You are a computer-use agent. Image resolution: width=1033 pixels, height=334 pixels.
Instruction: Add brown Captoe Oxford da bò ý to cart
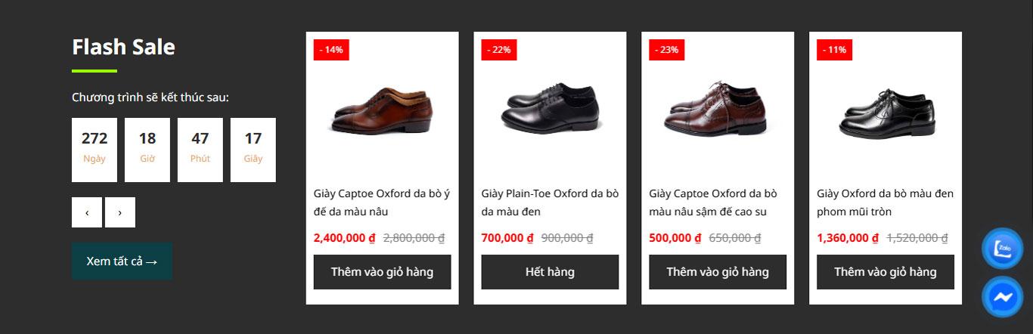(x=382, y=272)
